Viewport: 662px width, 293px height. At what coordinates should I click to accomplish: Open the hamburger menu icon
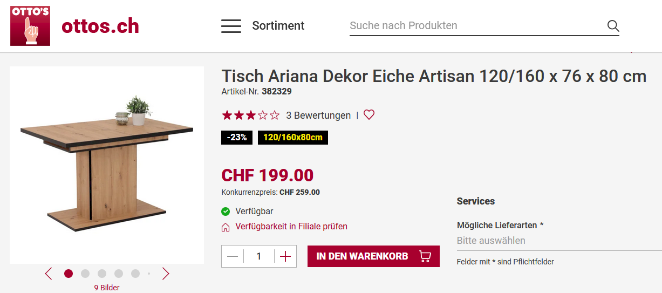[x=231, y=26]
